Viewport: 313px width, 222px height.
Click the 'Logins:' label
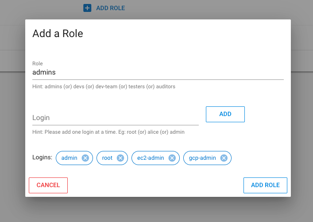click(x=42, y=158)
